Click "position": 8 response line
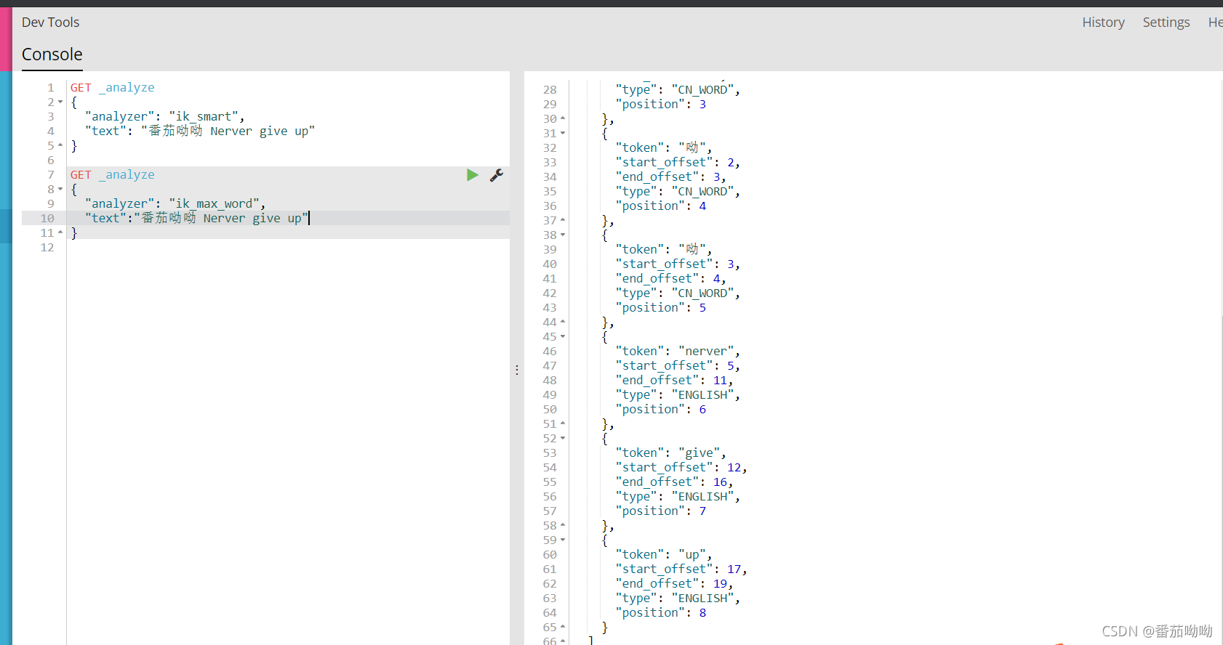 point(661,613)
